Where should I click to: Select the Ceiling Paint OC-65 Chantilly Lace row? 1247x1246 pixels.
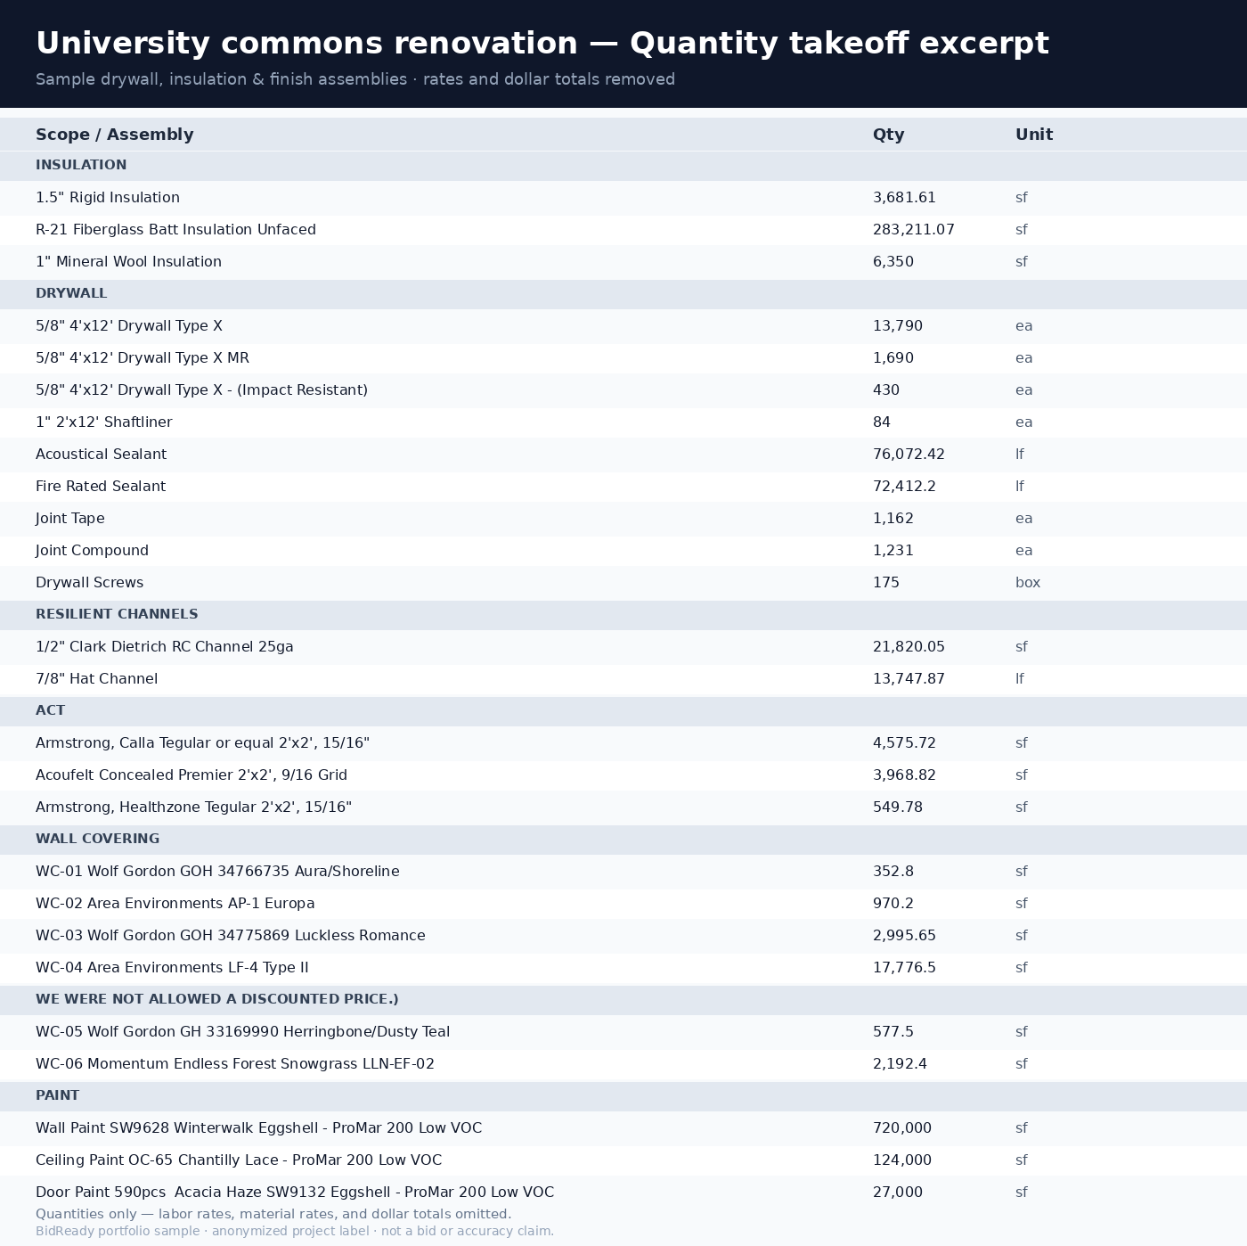[x=623, y=1160]
